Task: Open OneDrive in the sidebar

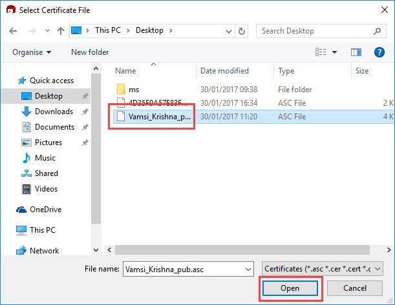Action: (x=39, y=210)
